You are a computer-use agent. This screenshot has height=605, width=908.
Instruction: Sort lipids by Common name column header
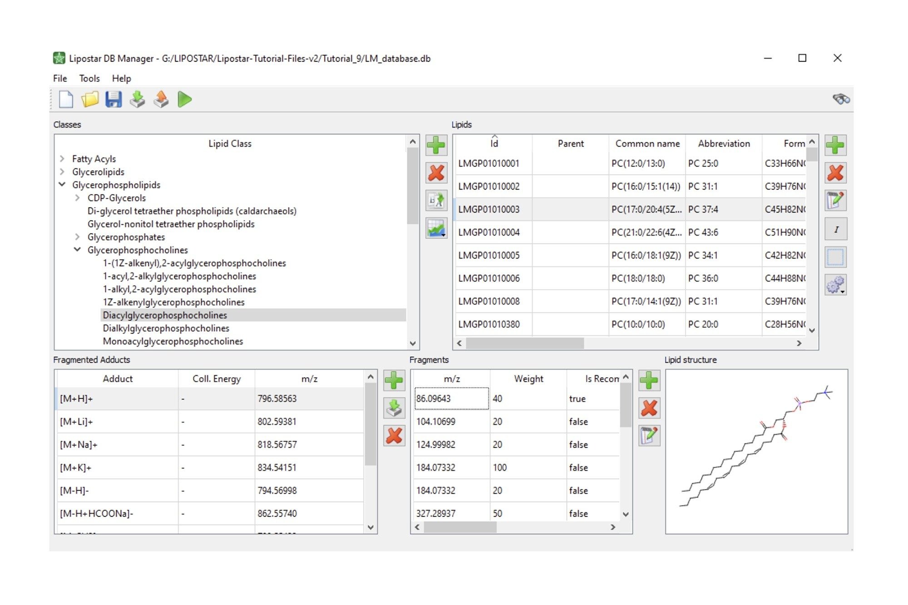(x=647, y=143)
